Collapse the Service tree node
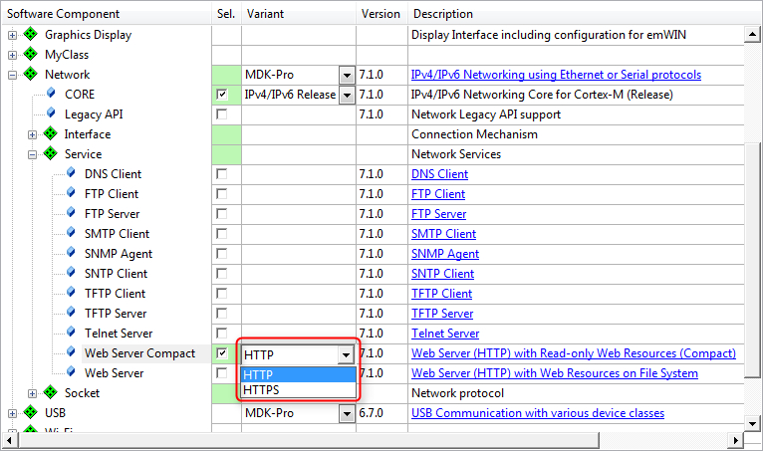763x451 pixels. coord(33,154)
